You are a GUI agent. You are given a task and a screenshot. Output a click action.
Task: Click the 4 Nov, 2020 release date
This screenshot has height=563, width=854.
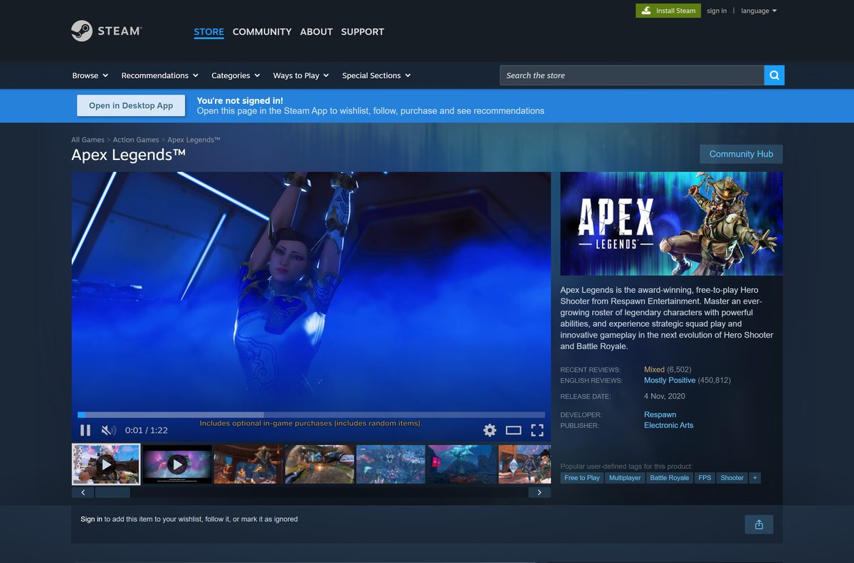[665, 397]
